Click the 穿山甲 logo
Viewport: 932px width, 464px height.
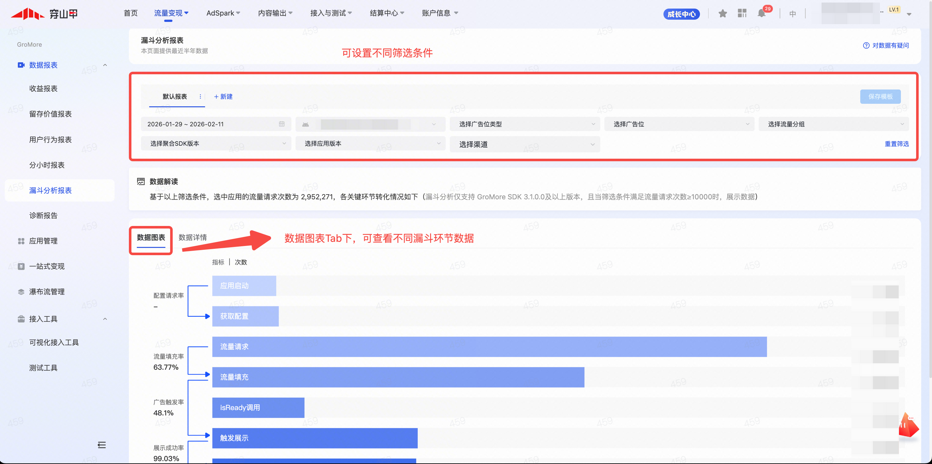click(x=44, y=14)
